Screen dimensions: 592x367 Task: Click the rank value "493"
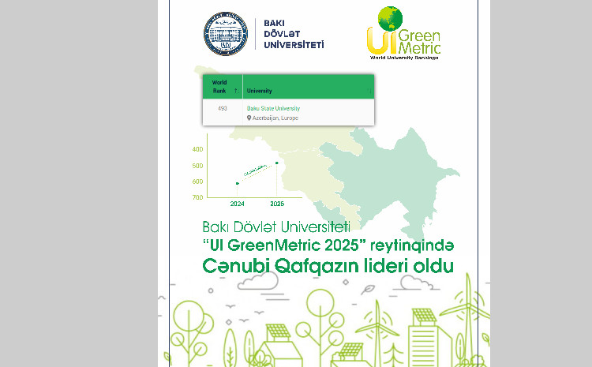223,108
